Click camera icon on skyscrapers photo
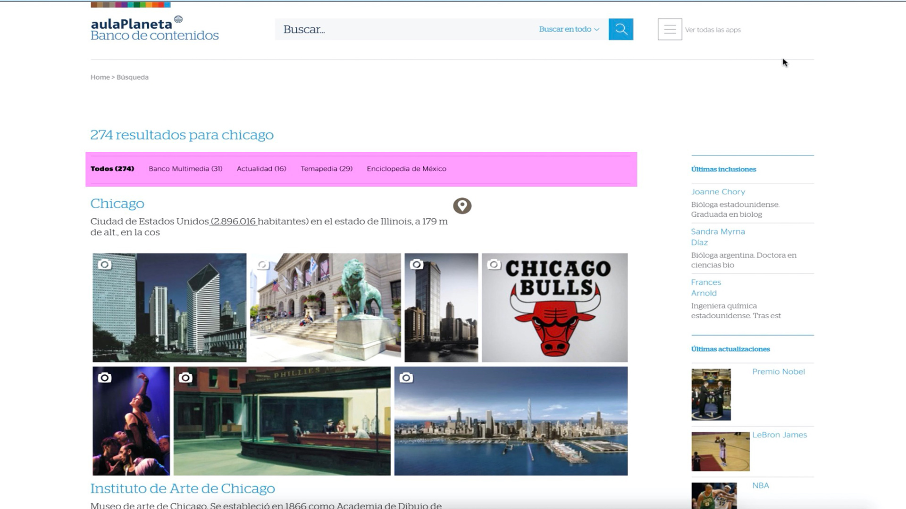906x509 pixels. coord(105,264)
